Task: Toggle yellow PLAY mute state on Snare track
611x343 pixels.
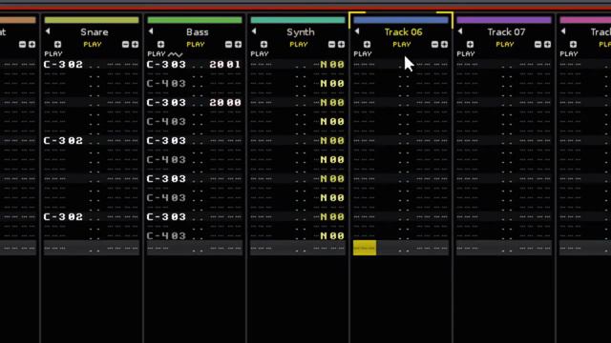Action: 93,45
